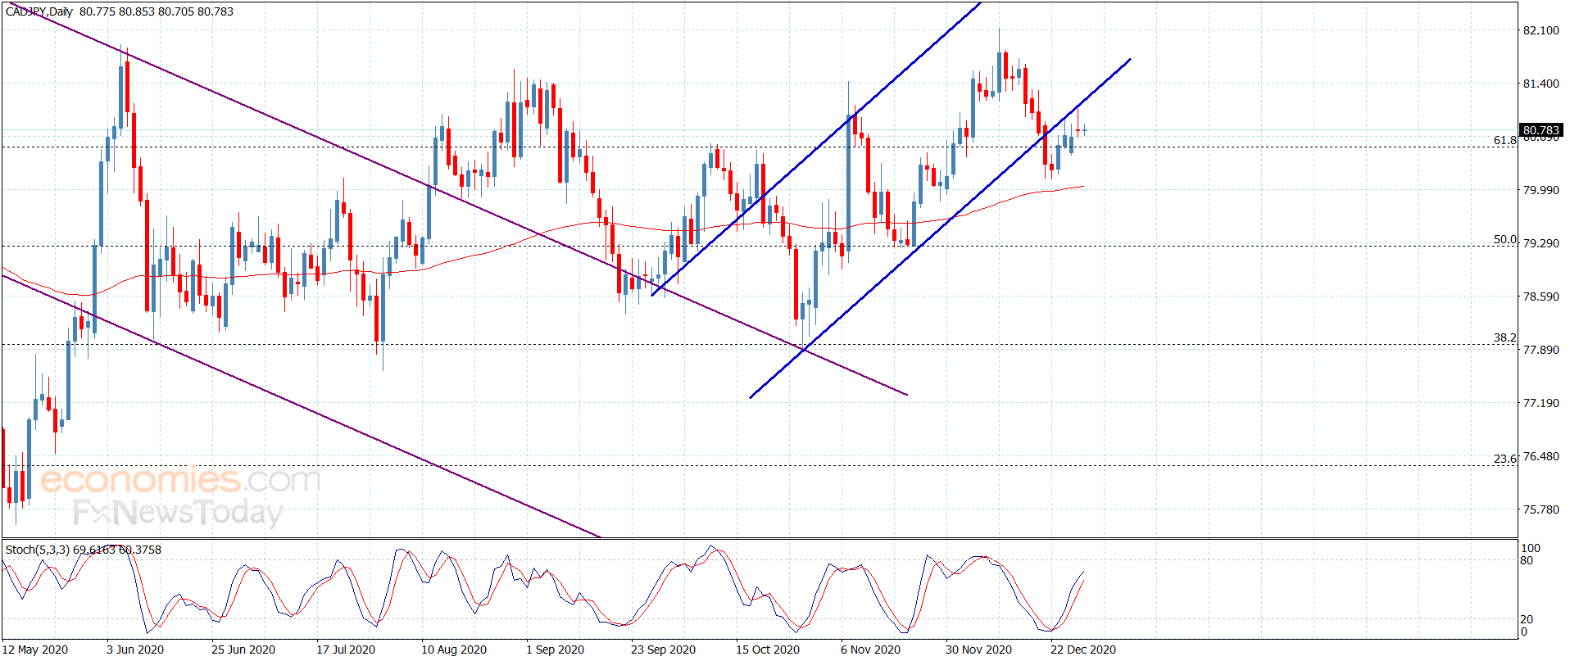The height and width of the screenshot is (661, 1570).
Task: Click the 82.100 price axis label
Action: (x=1541, y=30)
